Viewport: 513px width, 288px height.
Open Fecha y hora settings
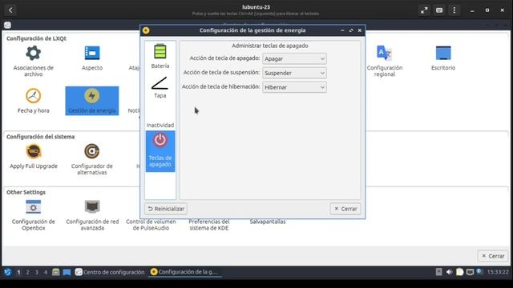(34, 101)
